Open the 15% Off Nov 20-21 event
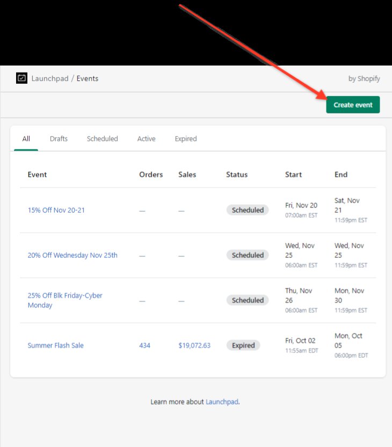The image size is (392, 447). point(56,210)
